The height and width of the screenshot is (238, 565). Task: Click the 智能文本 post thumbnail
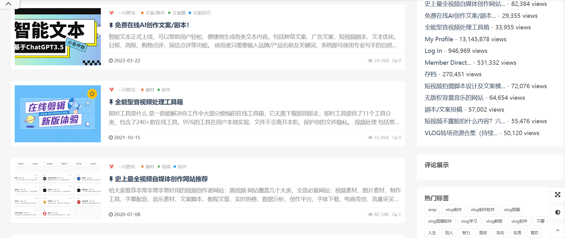click(58, 37)
